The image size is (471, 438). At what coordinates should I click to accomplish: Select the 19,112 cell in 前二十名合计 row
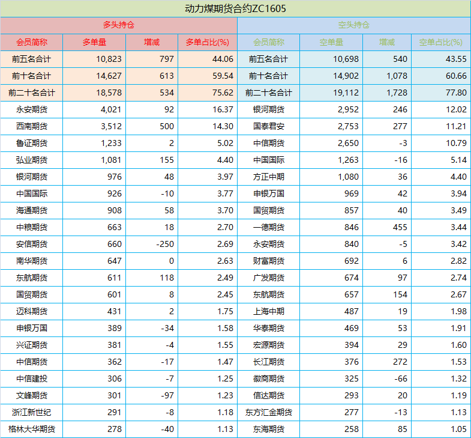pyautogui.click(x=346, y=93)
